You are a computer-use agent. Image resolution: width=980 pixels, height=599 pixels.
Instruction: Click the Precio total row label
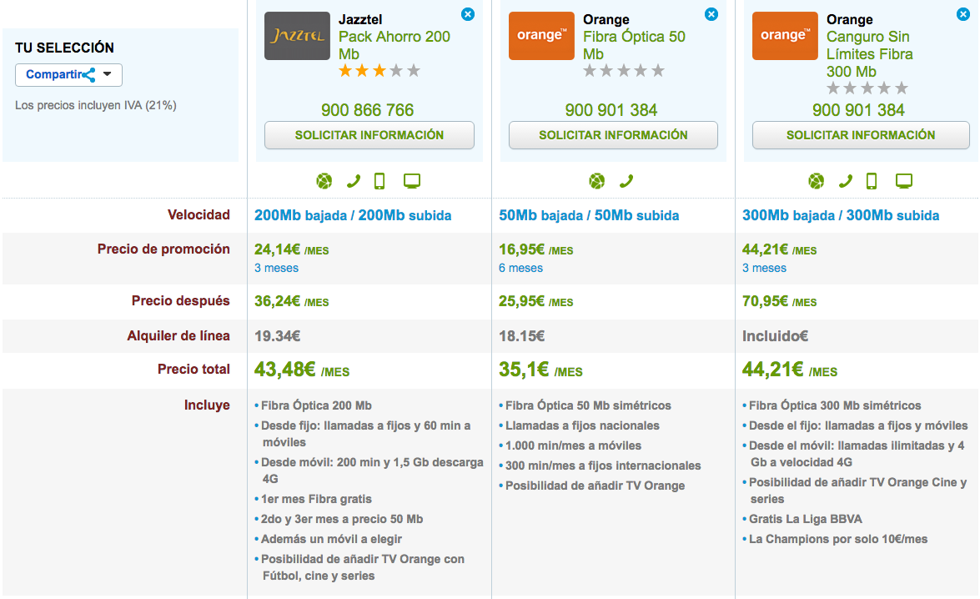(x=193, y=370)
